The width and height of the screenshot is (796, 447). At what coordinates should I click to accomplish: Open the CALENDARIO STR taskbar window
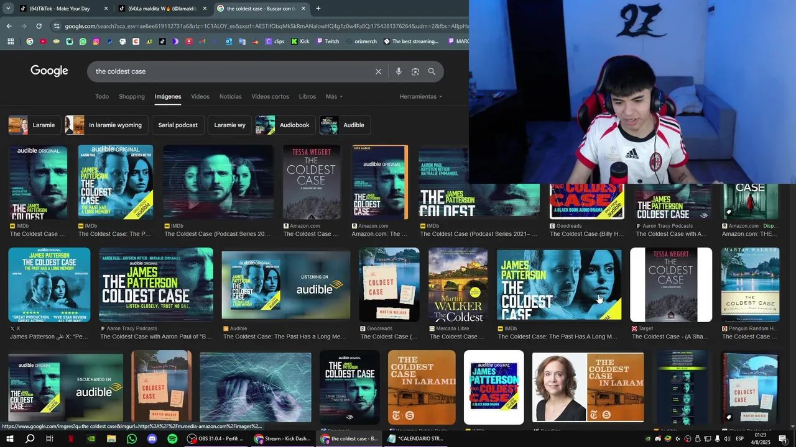[x=415, y=439]
